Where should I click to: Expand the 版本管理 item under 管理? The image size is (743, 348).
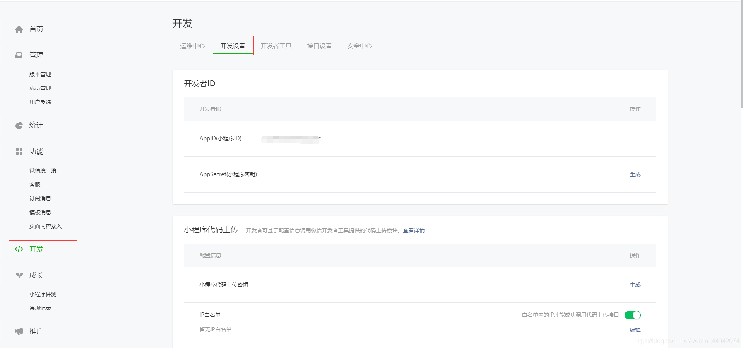click(x=40, y=74)
